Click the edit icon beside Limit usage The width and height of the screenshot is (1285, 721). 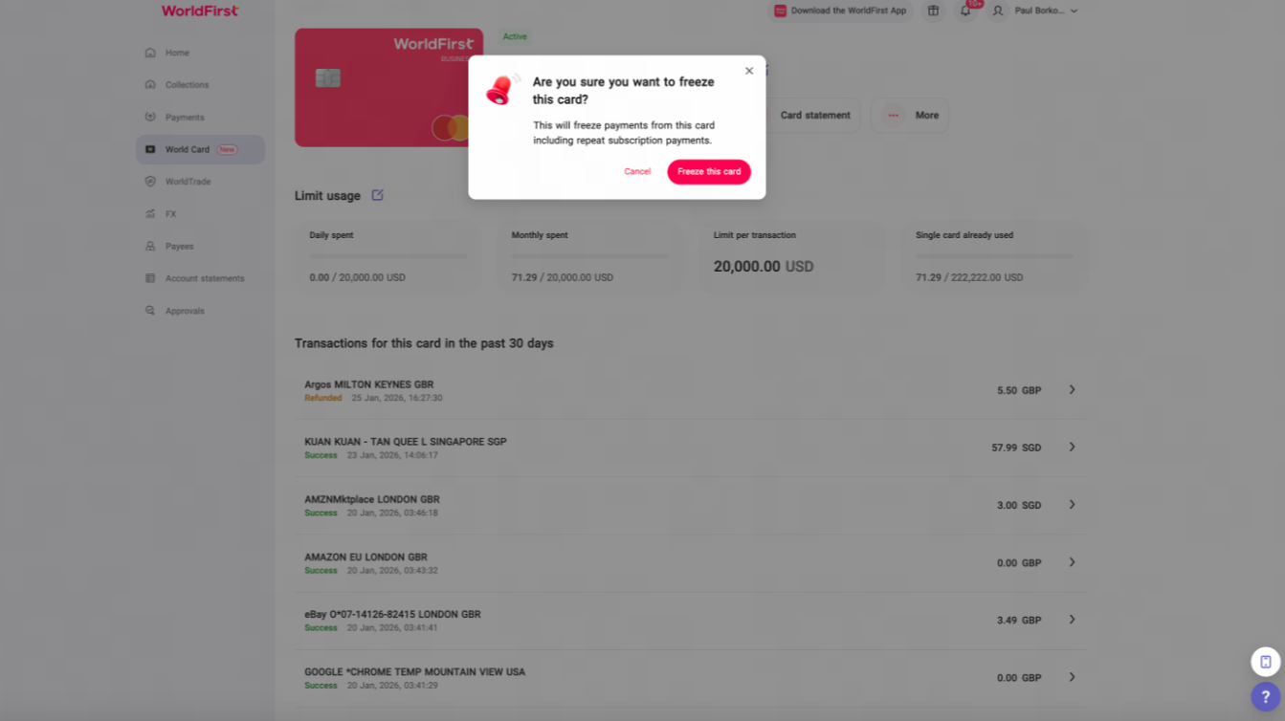click(377, 195)
